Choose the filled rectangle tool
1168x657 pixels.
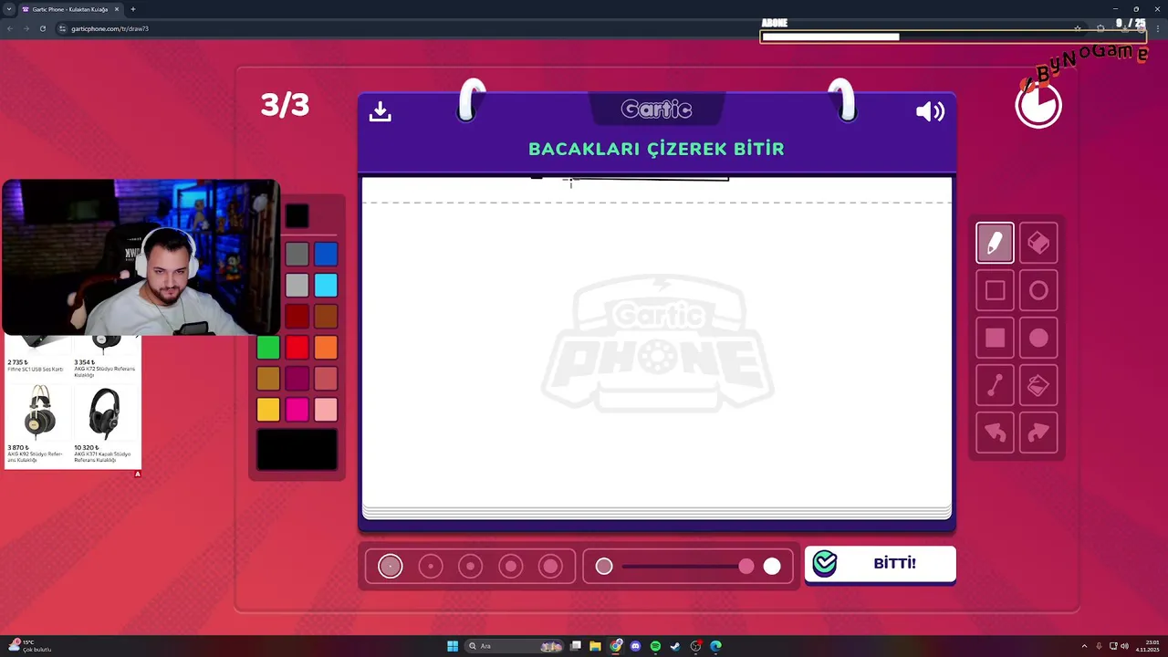click(995, 338)
